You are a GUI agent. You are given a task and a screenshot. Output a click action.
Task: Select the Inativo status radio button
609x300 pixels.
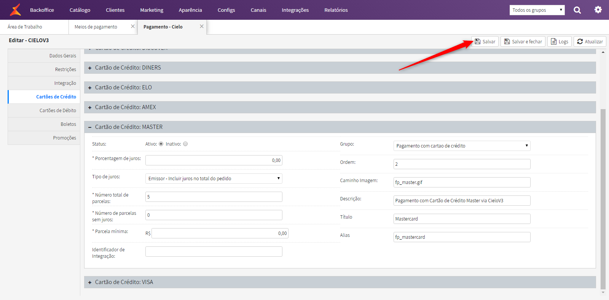[x=185, y=144]
